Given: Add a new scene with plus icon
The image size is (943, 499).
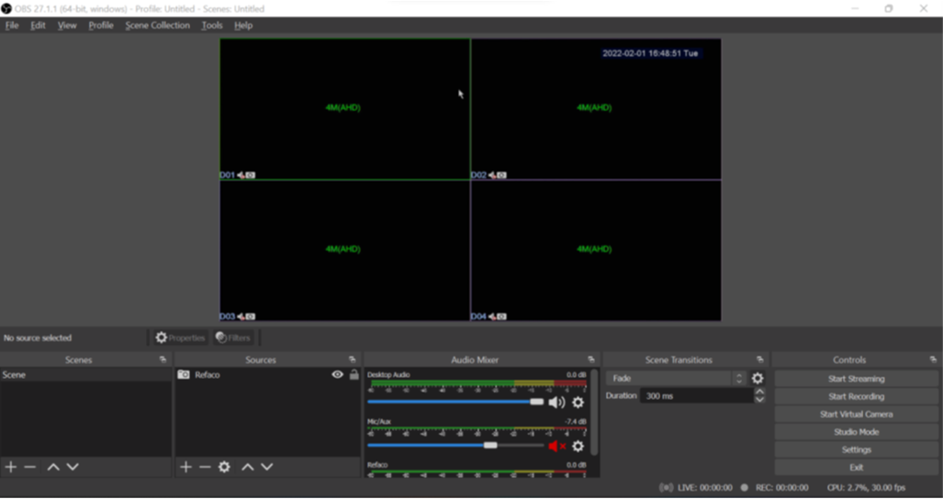Looking at the screenshot, I should [x=10, y=467].
